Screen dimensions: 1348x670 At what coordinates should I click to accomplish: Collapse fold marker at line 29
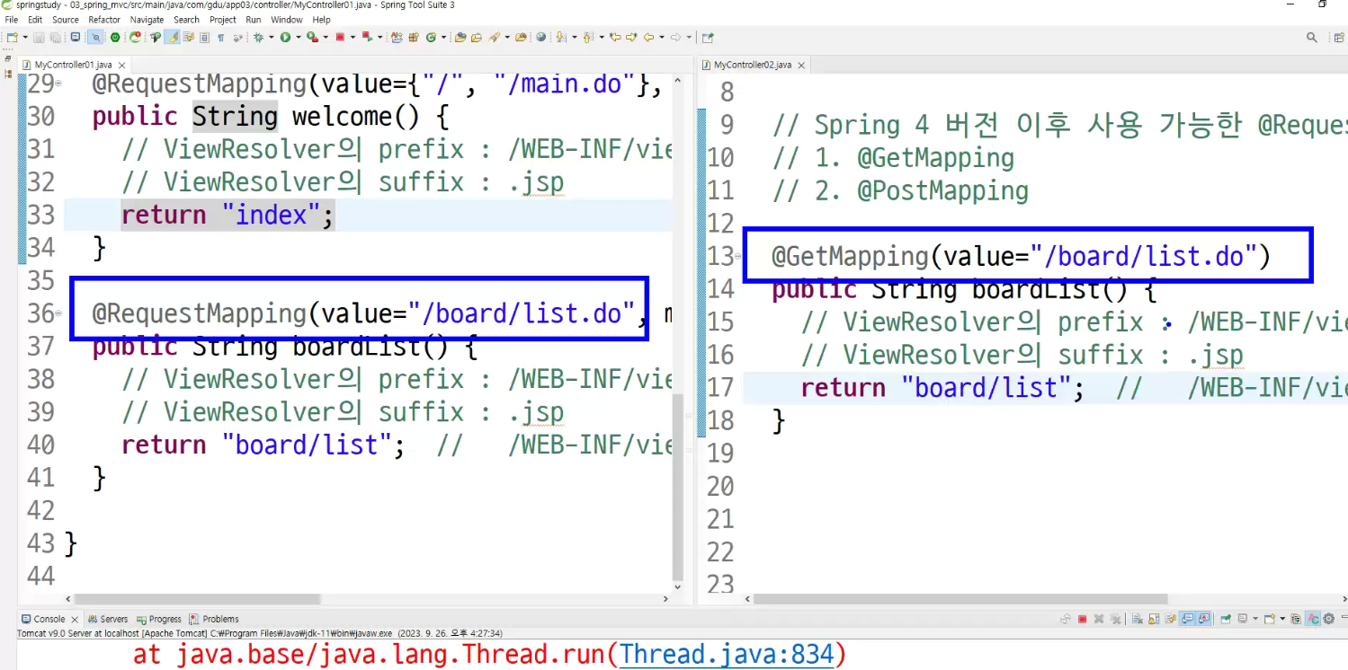click(58, 84)
